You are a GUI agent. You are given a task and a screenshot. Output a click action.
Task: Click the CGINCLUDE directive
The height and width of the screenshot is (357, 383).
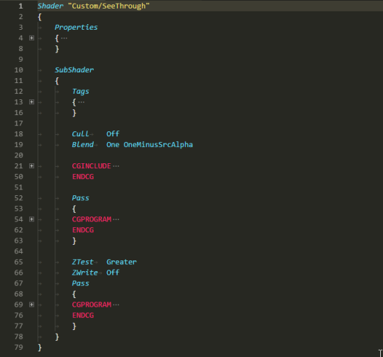click(91, 166)
